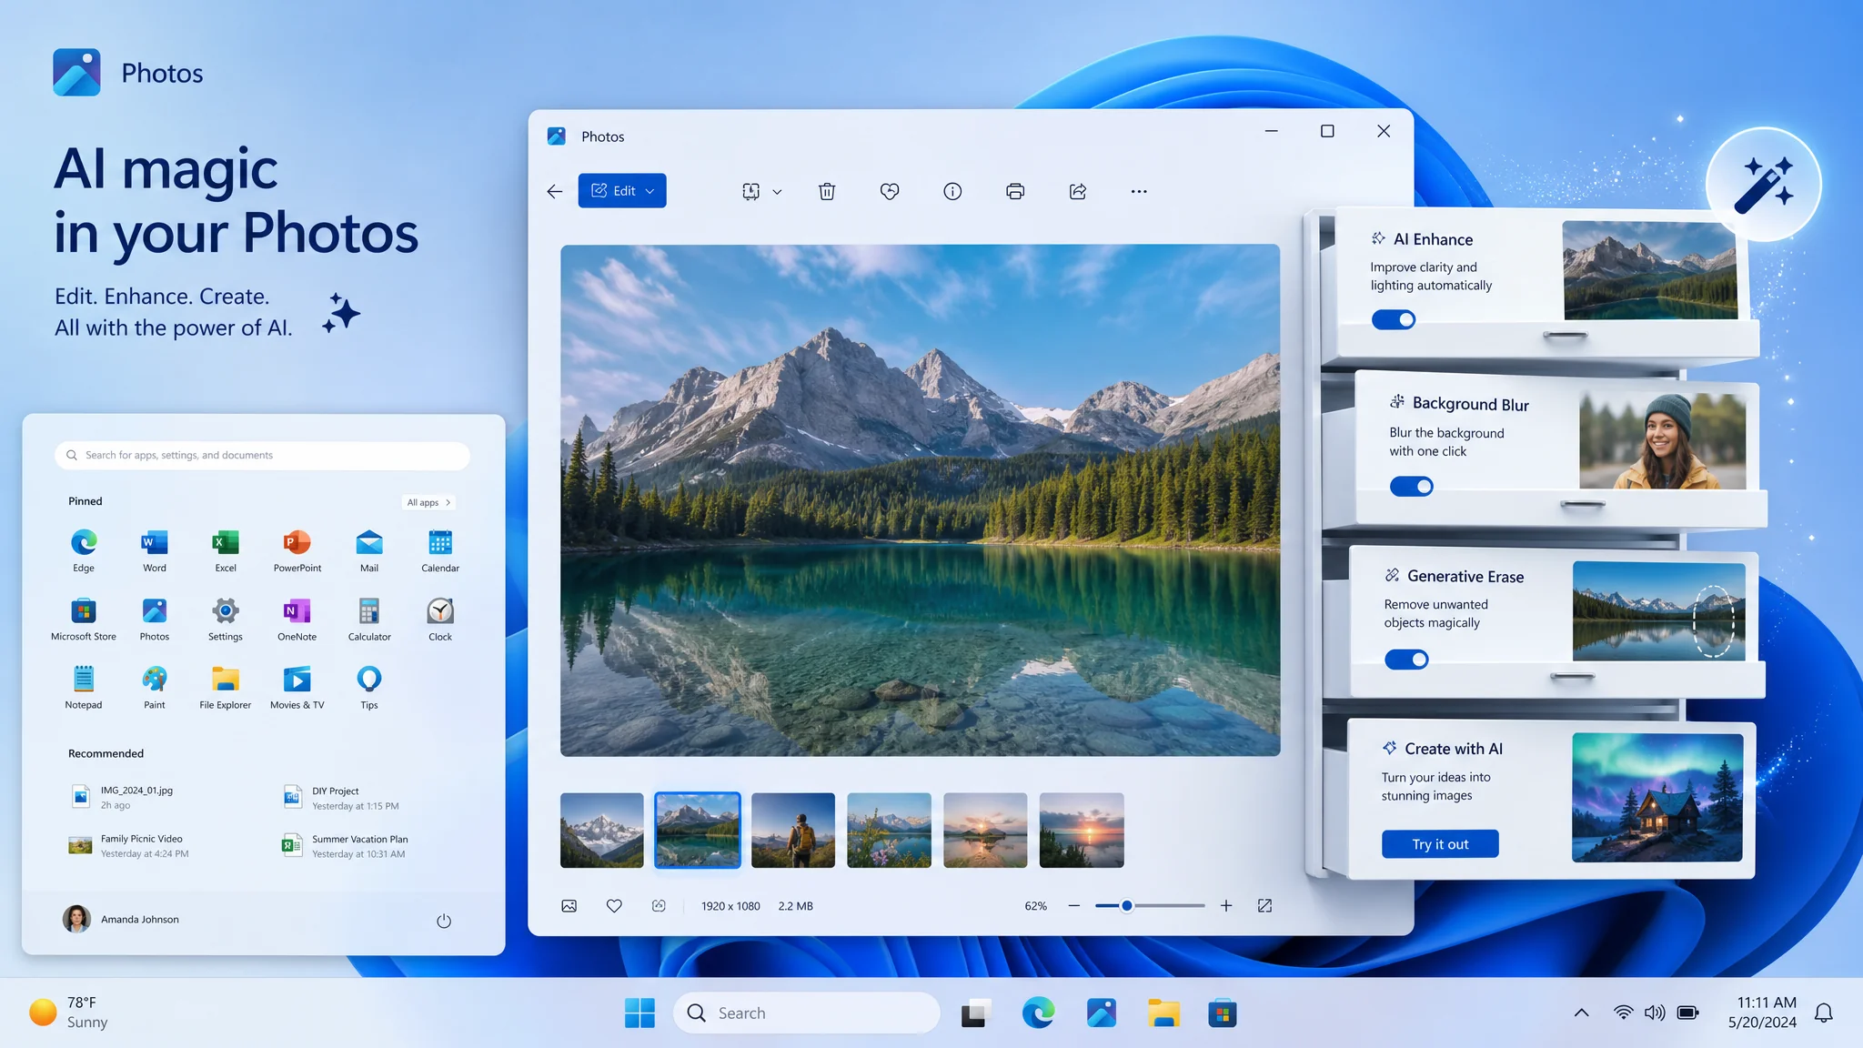Open Notepad from pinned apps

[x=84, y=687]
